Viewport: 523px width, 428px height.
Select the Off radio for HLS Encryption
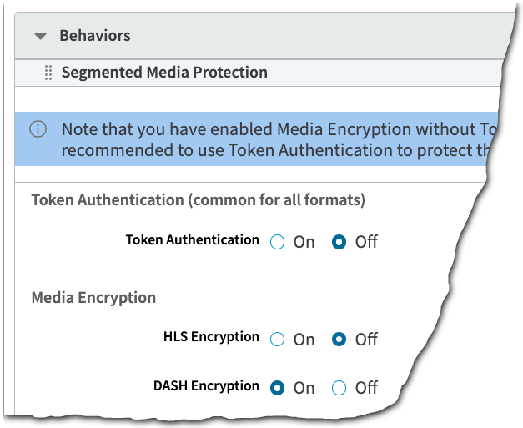(339, 340)
